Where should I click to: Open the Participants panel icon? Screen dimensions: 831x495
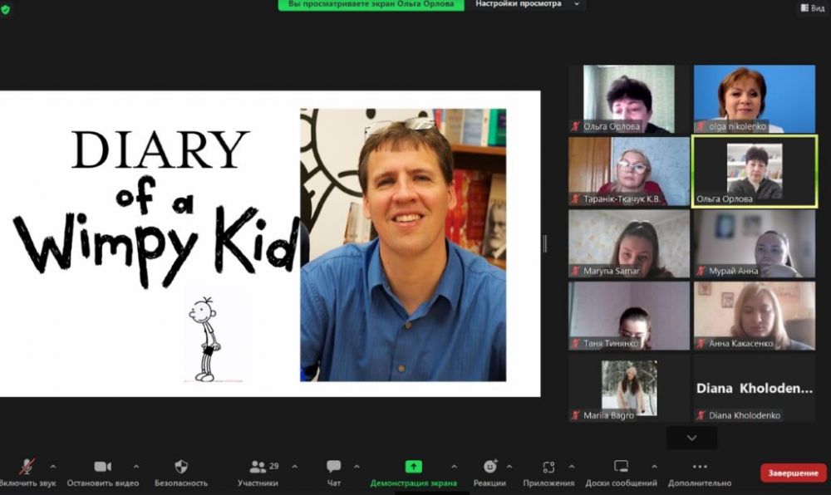coord(258,467)
